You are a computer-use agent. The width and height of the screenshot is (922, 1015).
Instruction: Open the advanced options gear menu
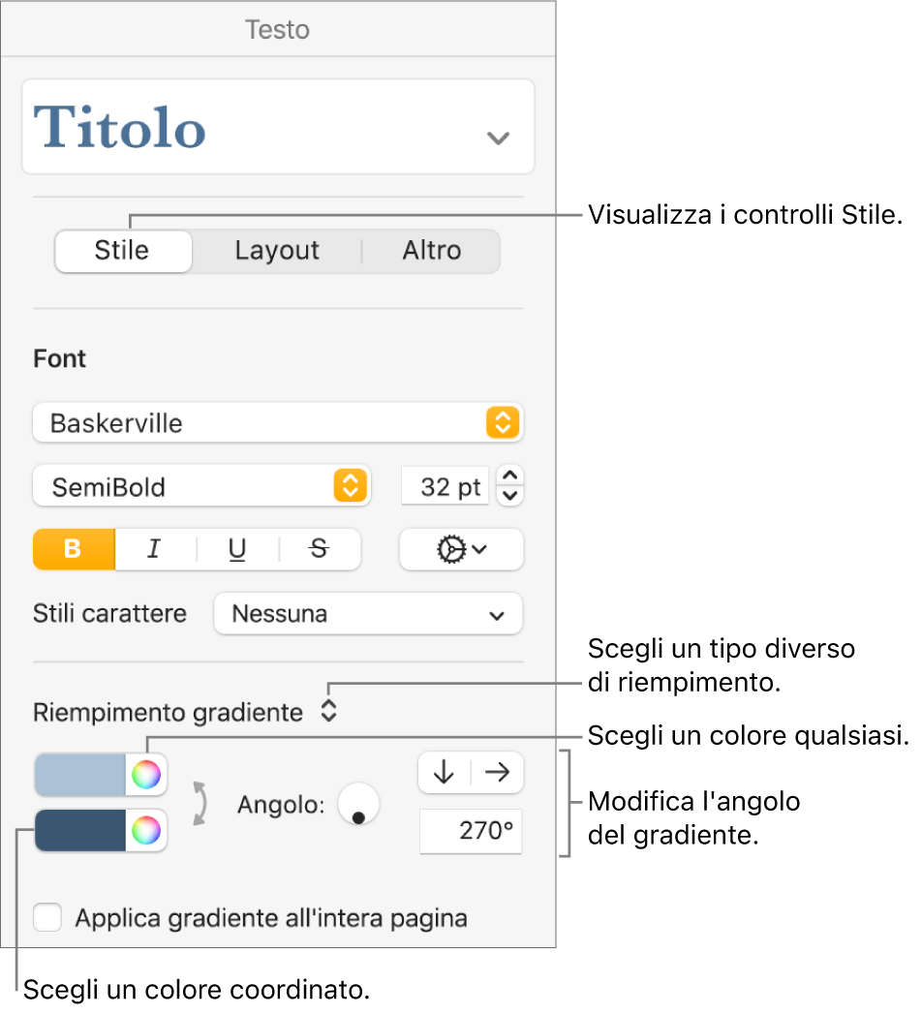461,549
